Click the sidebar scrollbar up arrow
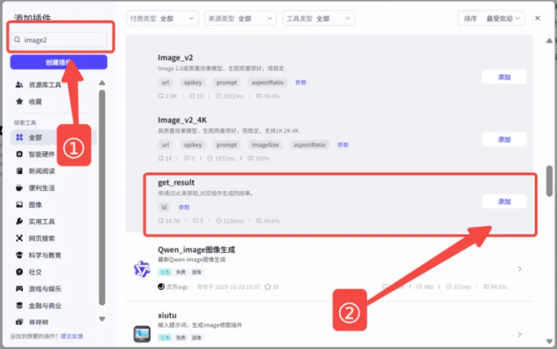557x349 pixels. [102, 82]
